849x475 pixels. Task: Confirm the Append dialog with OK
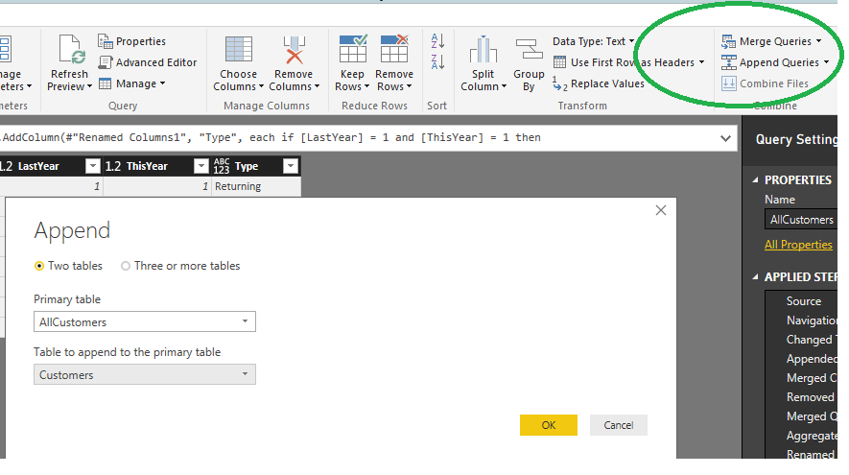pyautogui.click(x=549, y=425)
